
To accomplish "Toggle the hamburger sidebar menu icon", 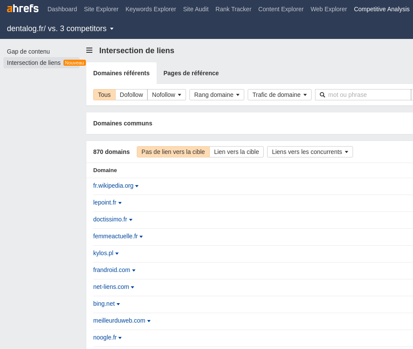I will pos(89,50).
